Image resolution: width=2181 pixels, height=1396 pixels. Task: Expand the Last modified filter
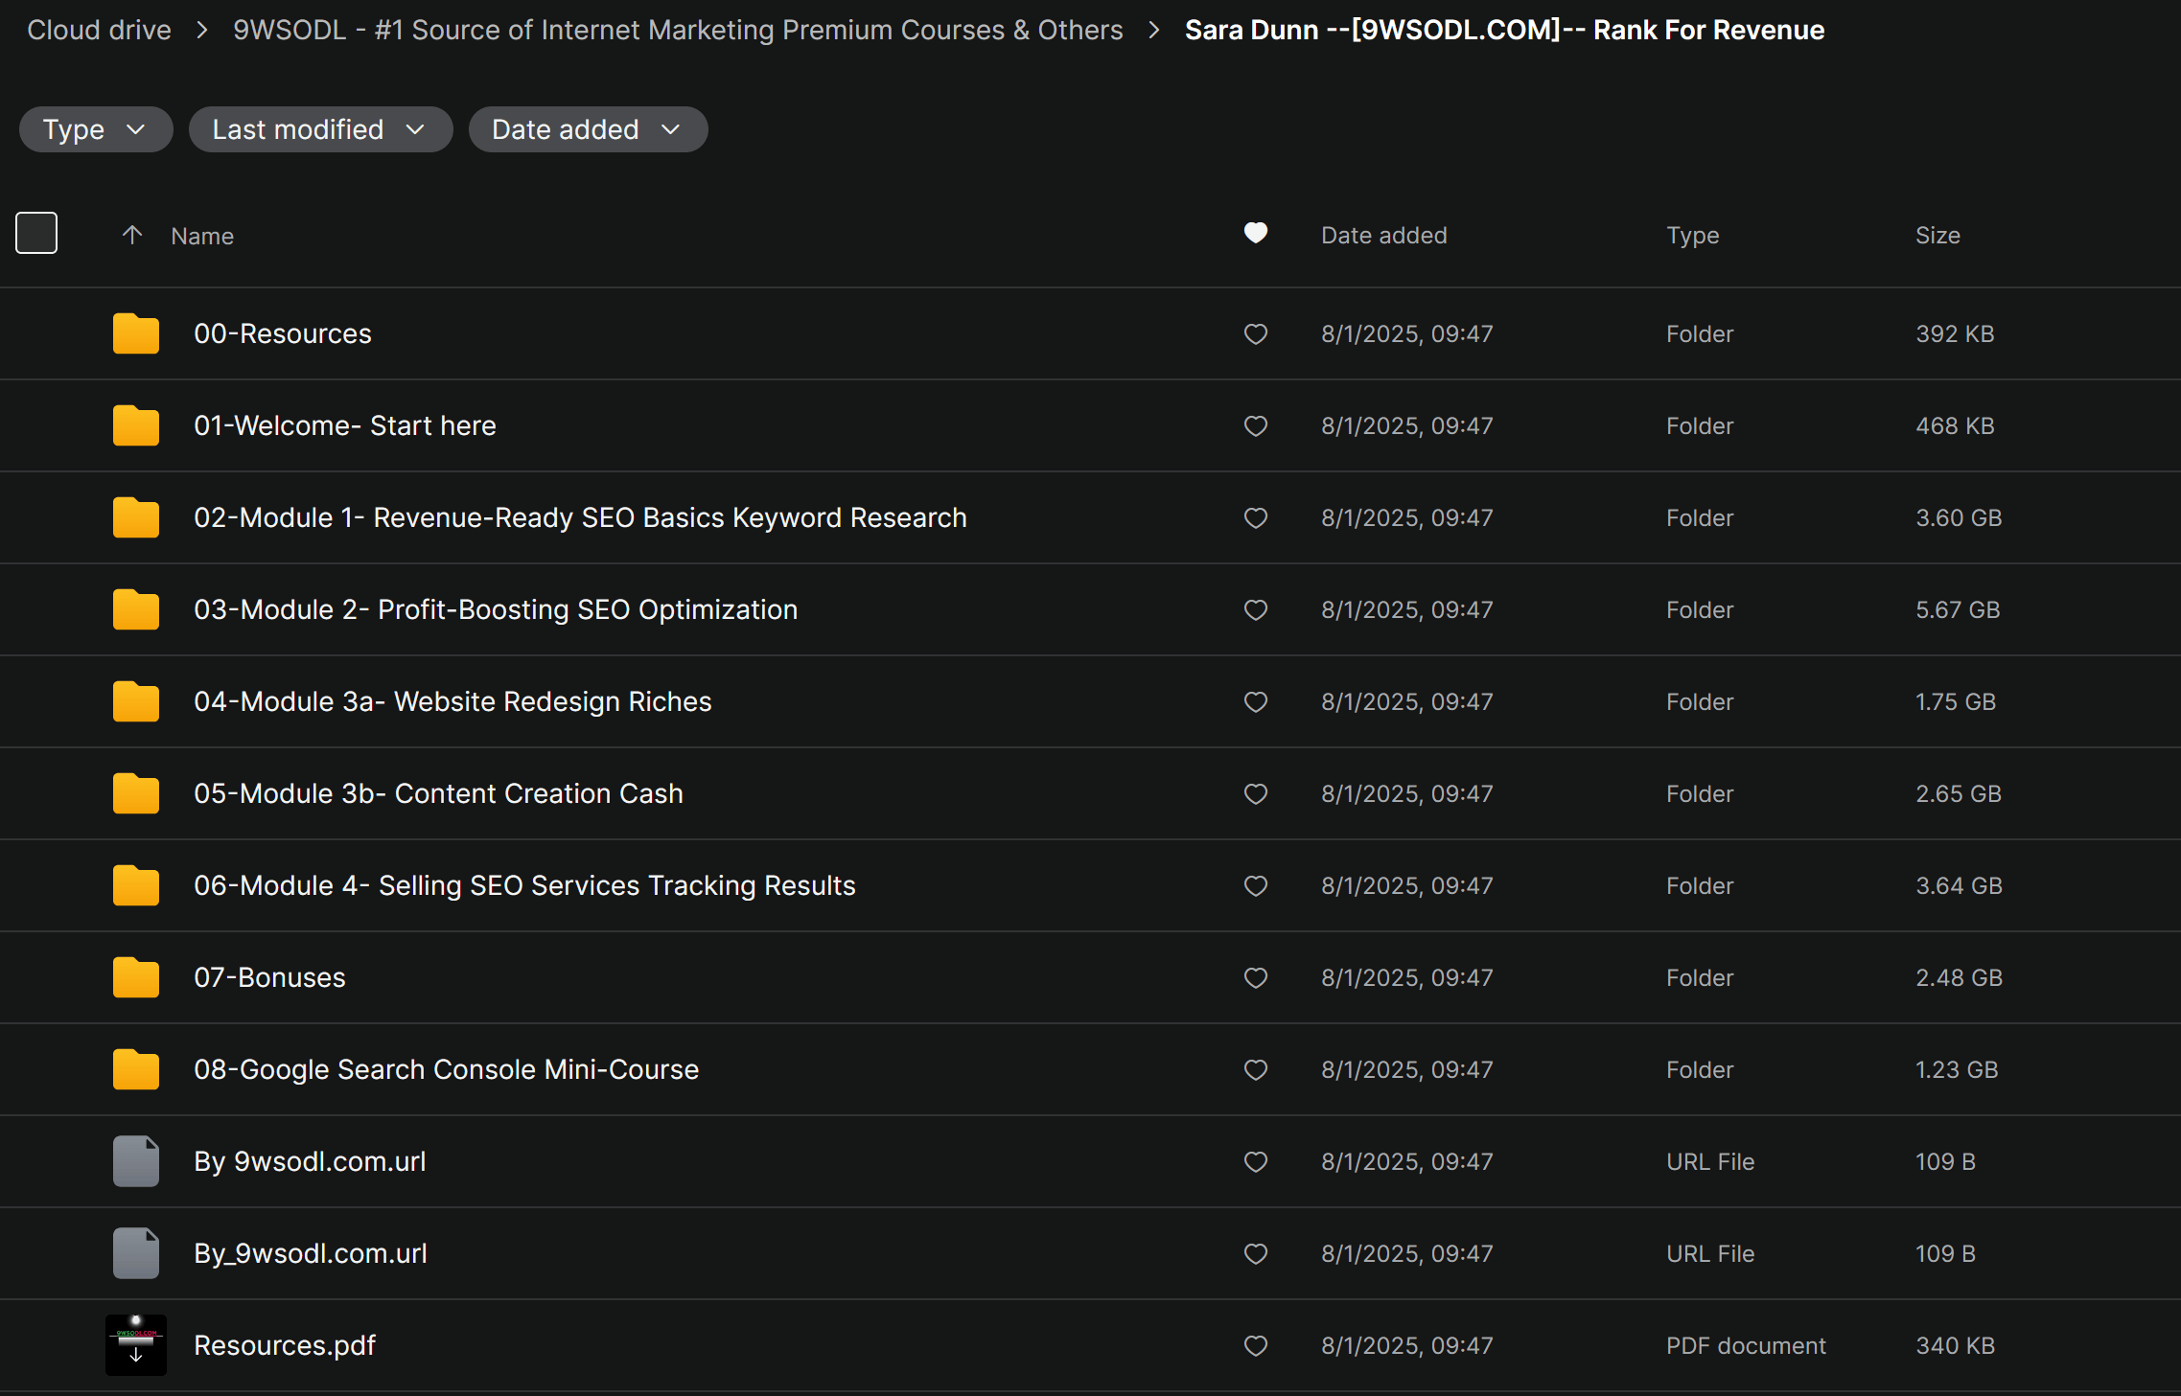(x=319, y=129)
